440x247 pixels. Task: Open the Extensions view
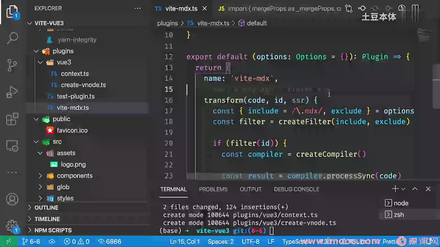[x=12, y=119]
